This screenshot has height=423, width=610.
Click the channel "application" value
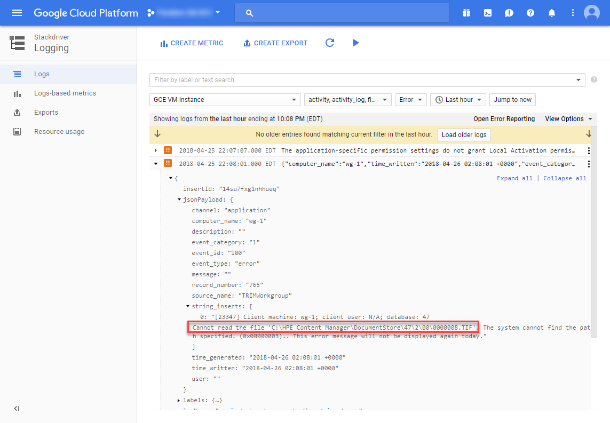(x=247, y=210)
